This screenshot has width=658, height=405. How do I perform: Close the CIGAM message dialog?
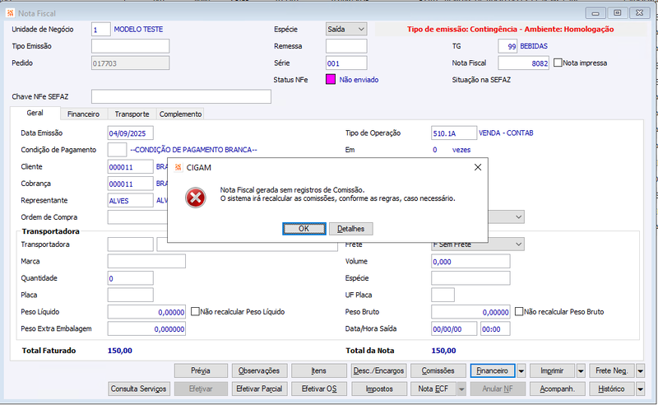tap(478, 167)
